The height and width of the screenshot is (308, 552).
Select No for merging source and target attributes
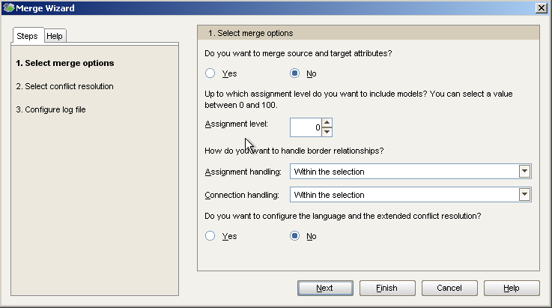[x=294, y=73]
